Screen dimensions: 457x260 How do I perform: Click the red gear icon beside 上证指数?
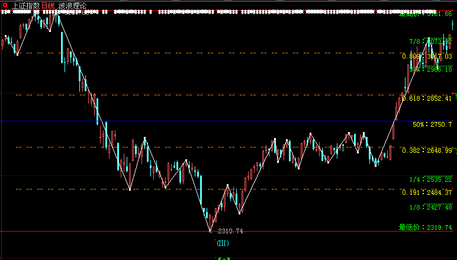[5, 5]
